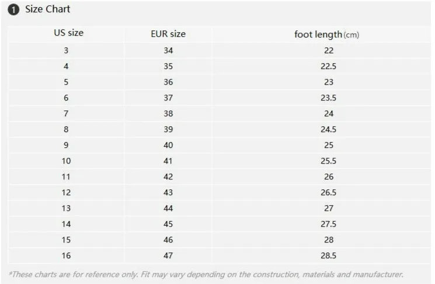Click the number 1 circle icon
The image size is (435, 284).
click(13, 10)
